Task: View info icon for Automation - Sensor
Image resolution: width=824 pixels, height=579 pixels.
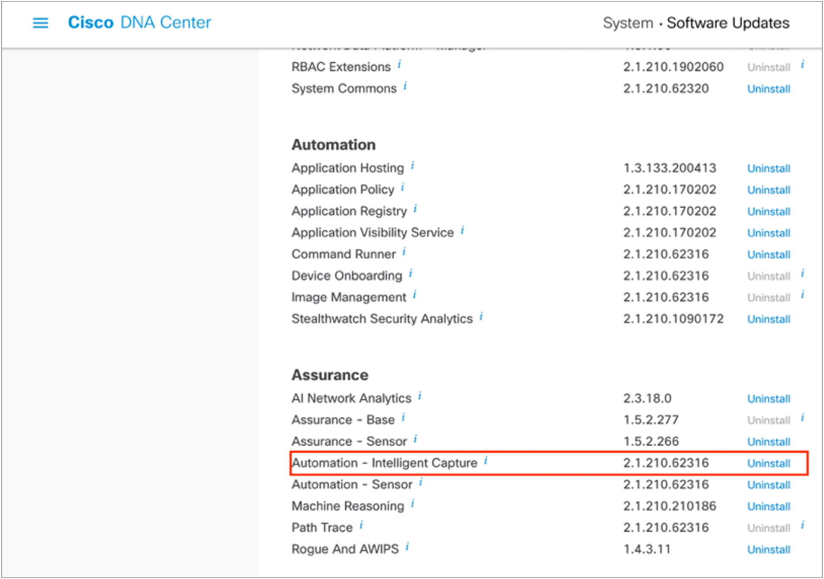Action: pyautogui.click(x=420, y=482)
